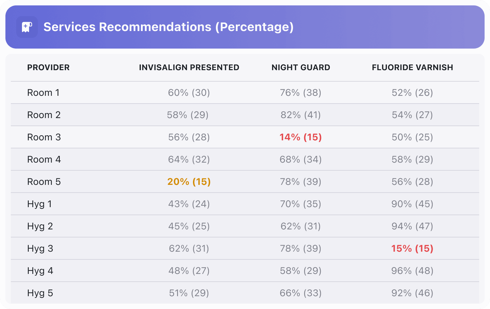This screenshot has height=309, width=490.
Task: Click Hyg 1's 43% Invisalign cell
Action: point(189,204)
